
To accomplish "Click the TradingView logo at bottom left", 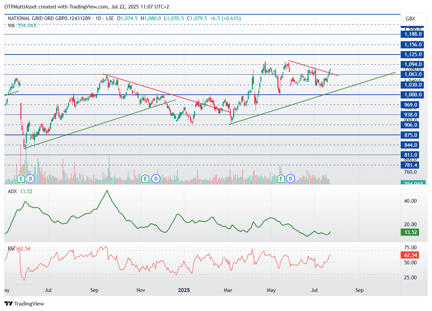I will click(24, 304).
